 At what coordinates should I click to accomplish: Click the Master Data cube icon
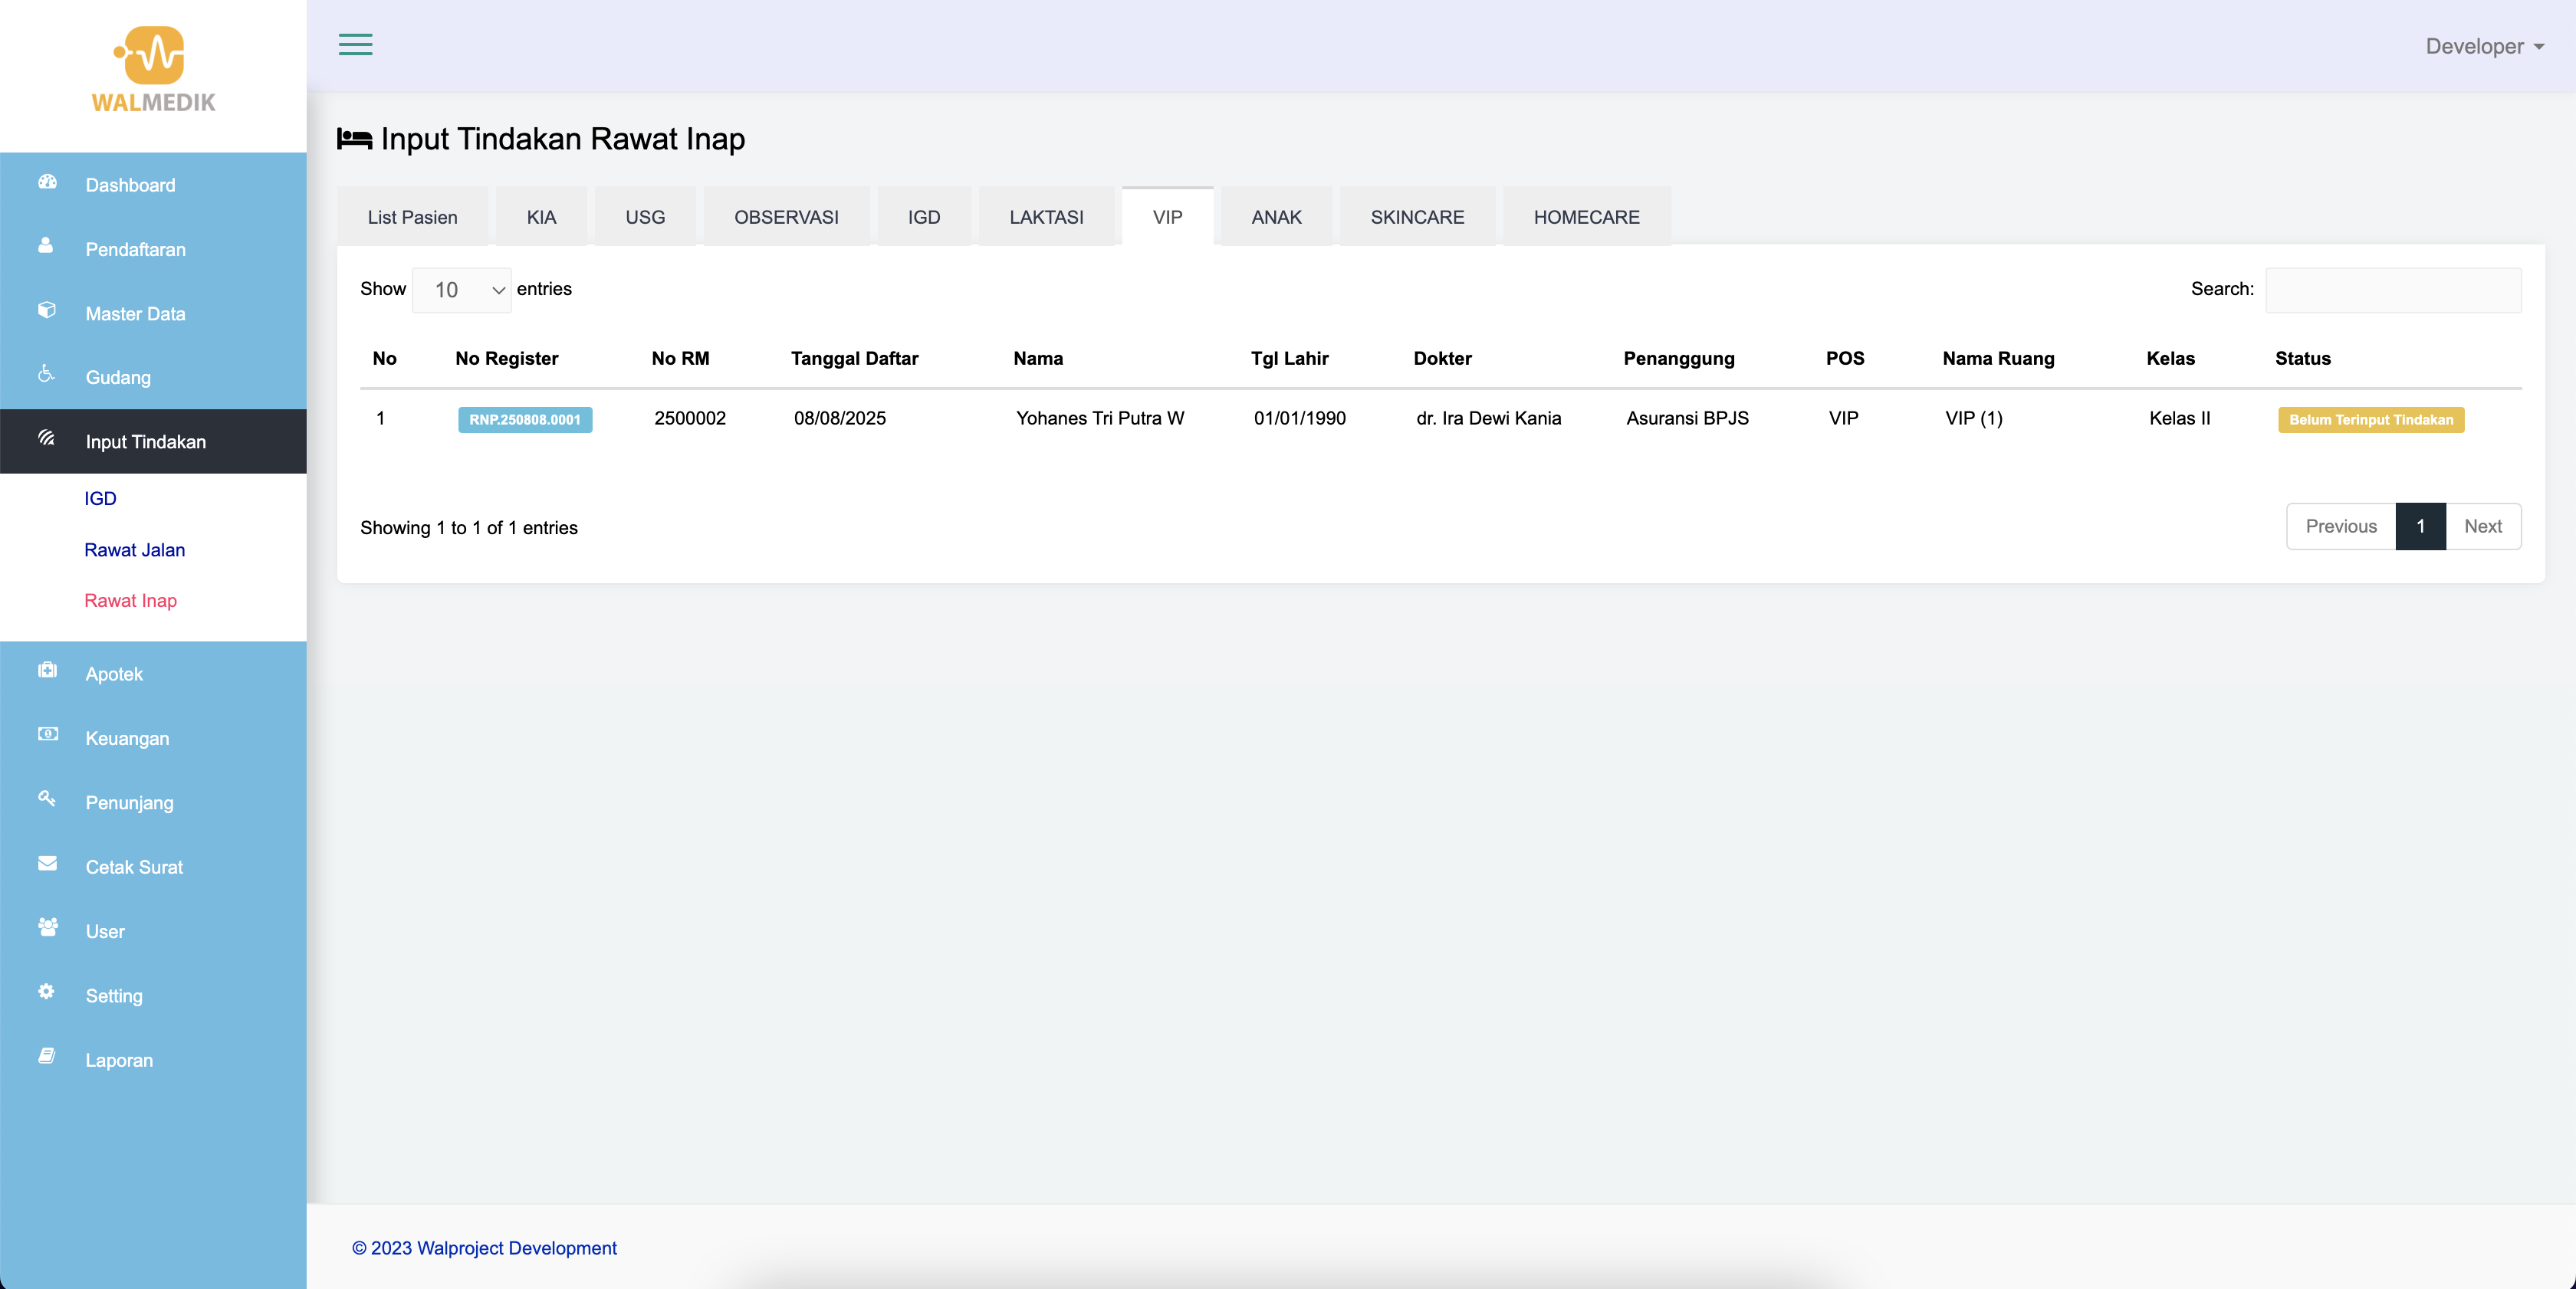(x=46, y=310)
